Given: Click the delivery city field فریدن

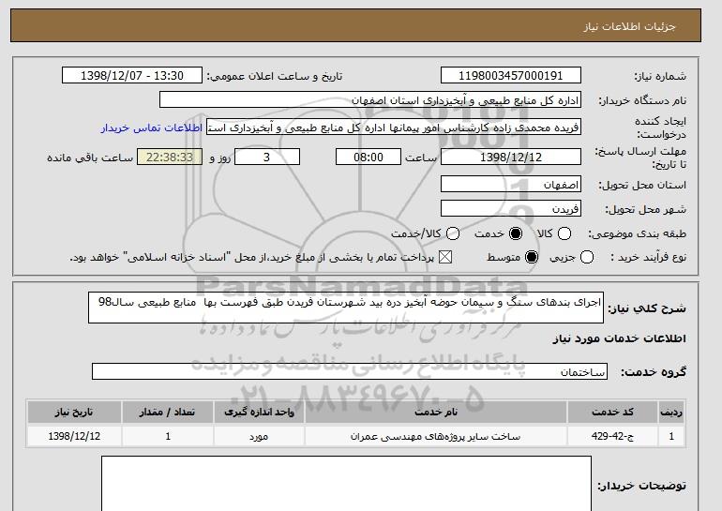Looking at the screenshot, I should point(511,208).
